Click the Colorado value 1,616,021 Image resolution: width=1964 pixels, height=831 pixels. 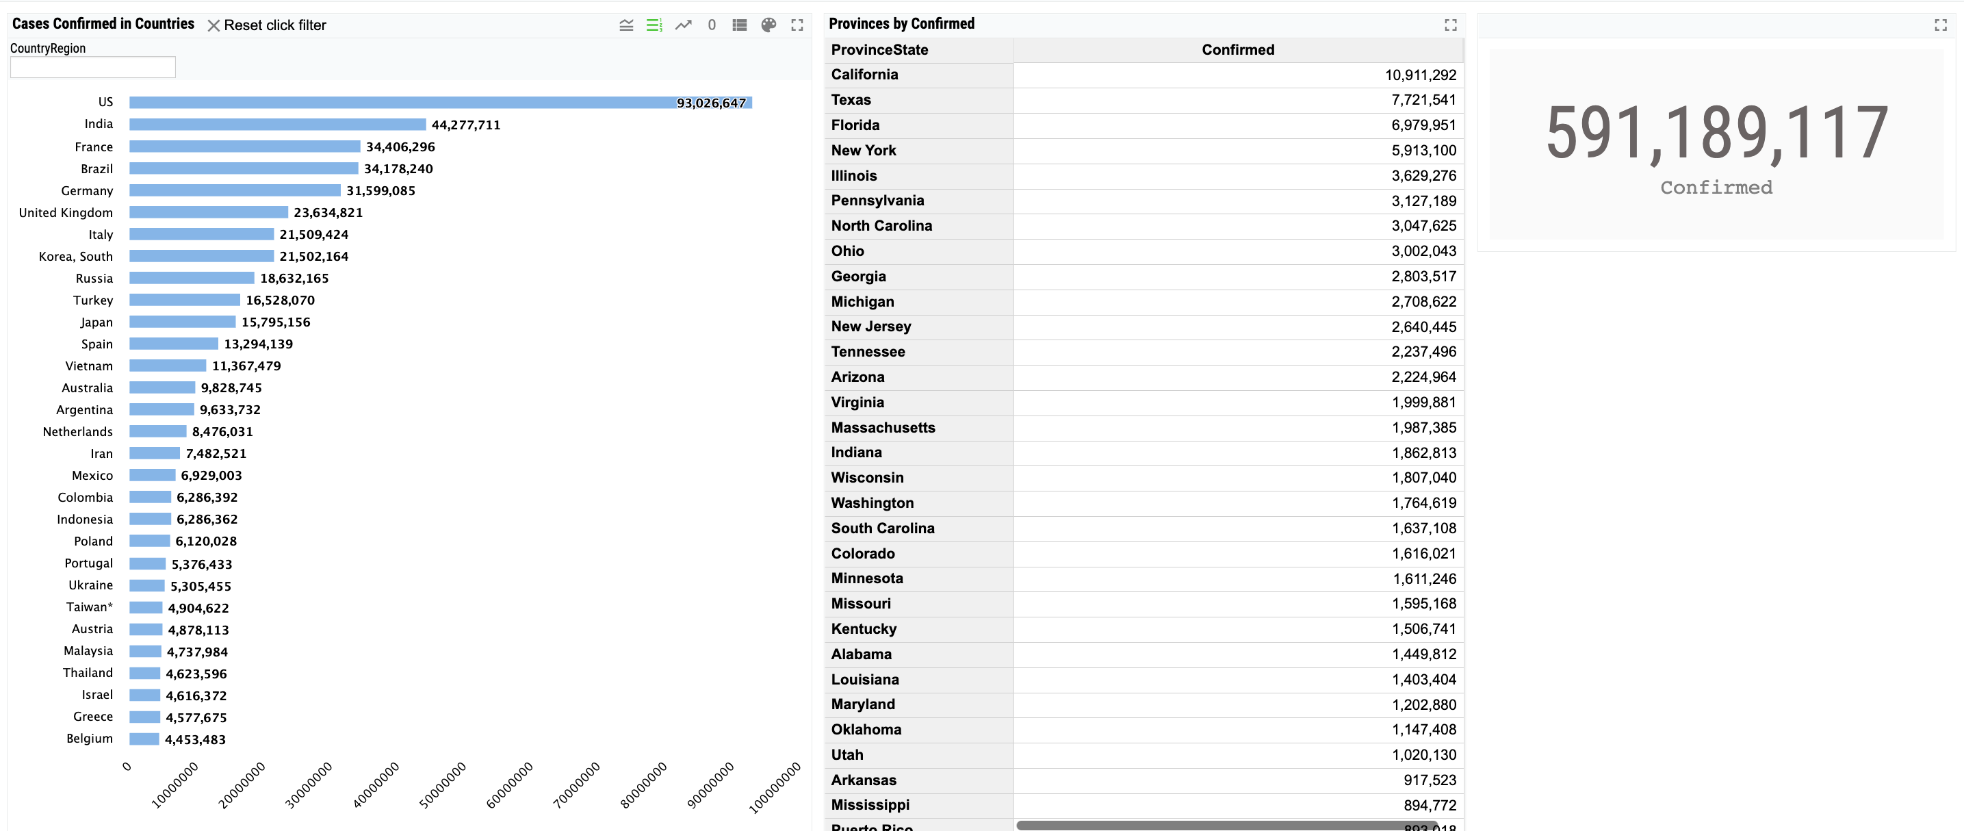click(x=1423, y=554)
